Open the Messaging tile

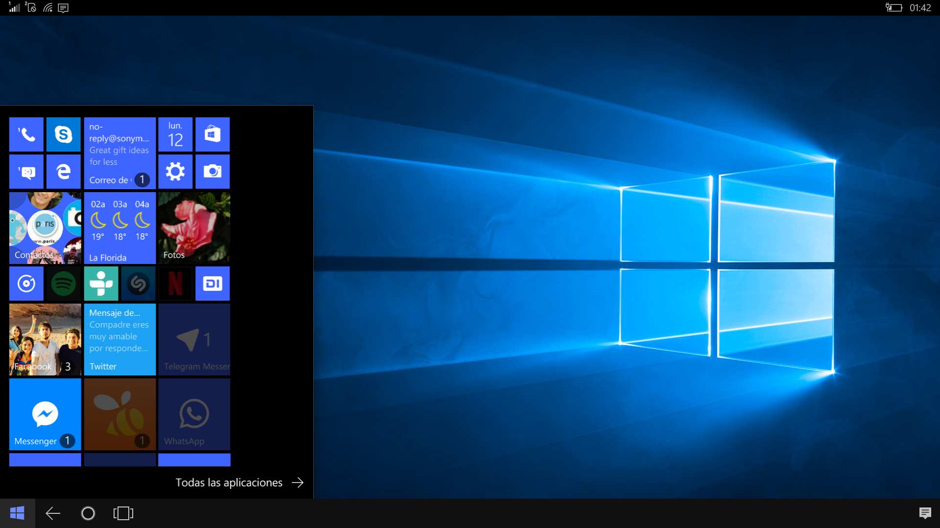coord(26,172)
